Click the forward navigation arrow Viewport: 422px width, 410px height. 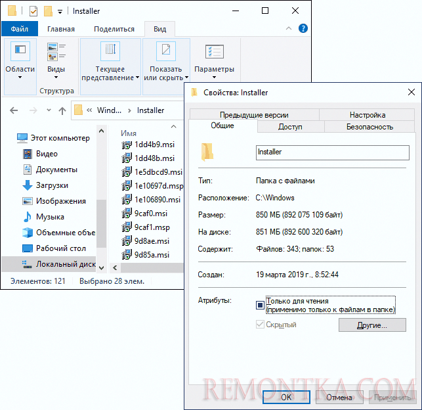point(33,110)
